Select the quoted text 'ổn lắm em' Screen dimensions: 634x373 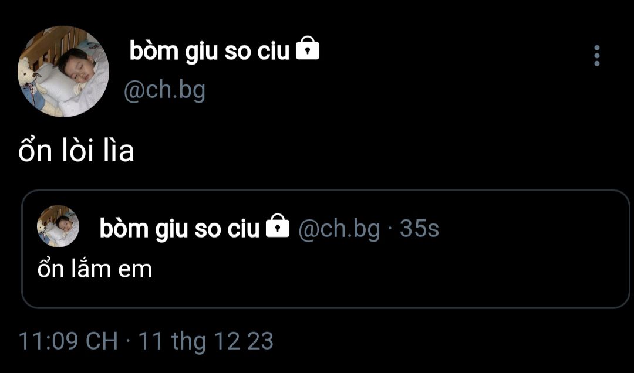[95, 267]
